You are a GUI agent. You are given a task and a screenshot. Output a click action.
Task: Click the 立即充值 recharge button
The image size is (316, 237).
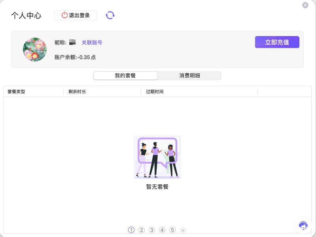pos(277,42)
